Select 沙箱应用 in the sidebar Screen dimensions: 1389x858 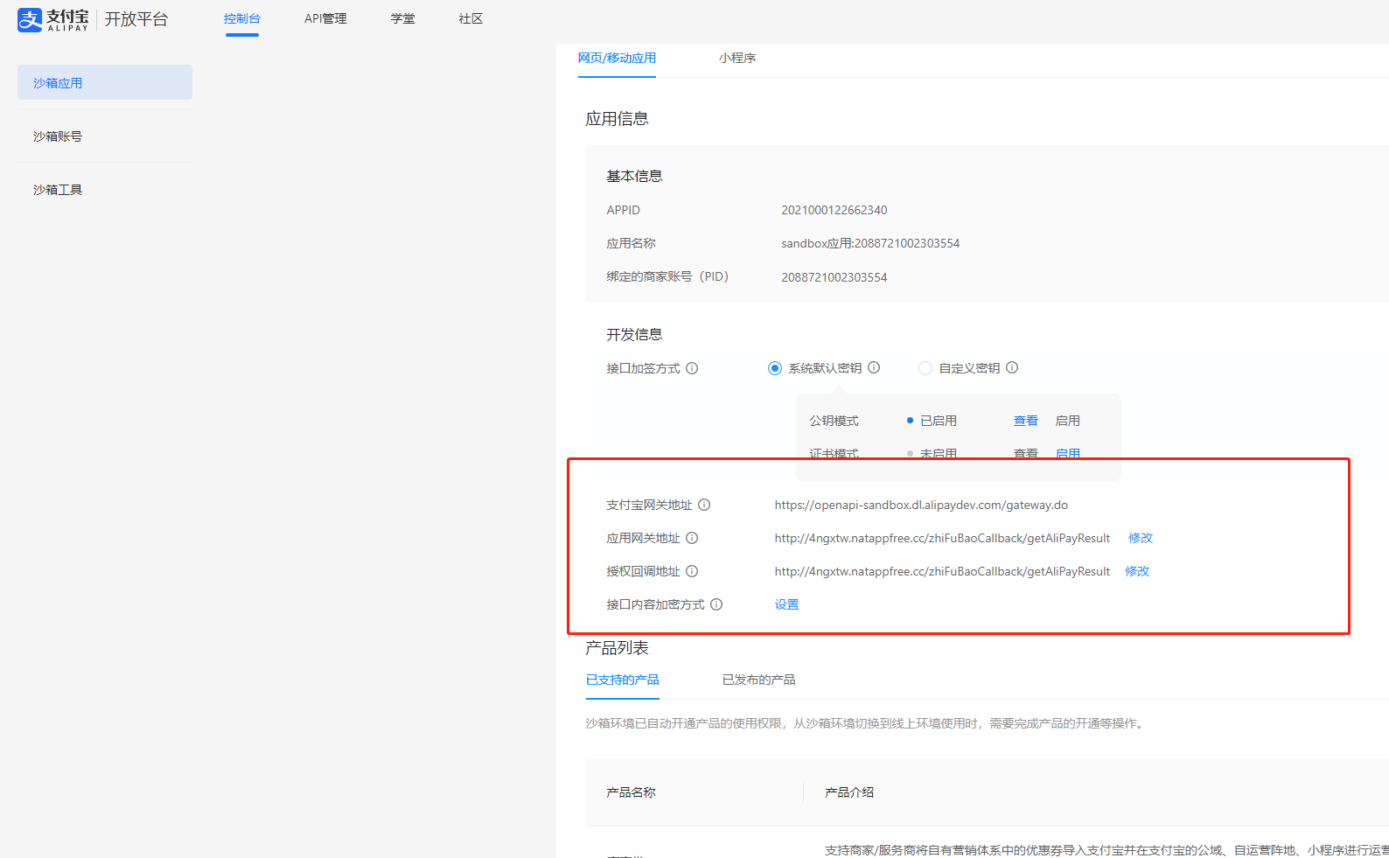[105, 82]
